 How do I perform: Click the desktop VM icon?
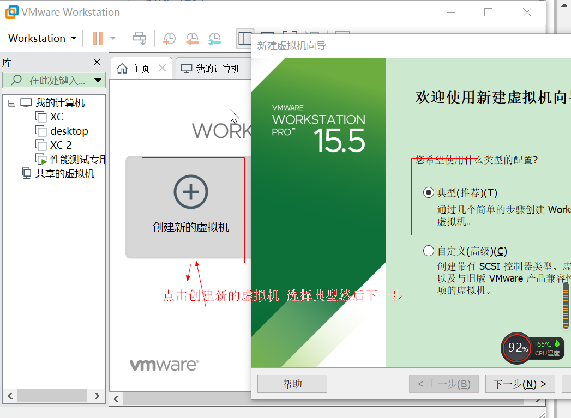[x=41, y=131]
